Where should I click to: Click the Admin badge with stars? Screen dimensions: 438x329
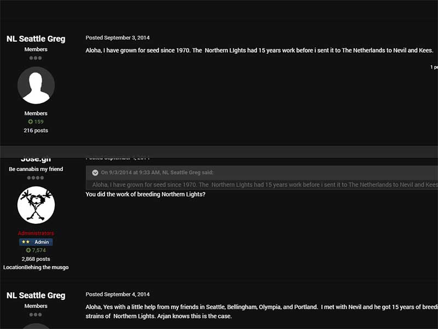point(36,242)
